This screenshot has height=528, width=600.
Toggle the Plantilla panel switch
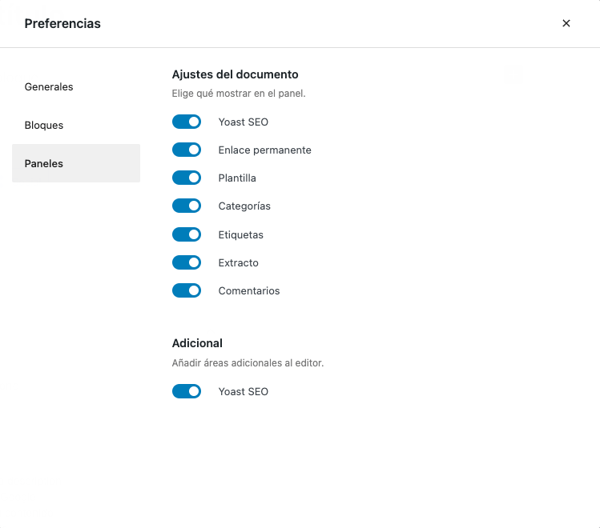pos(187,178)
